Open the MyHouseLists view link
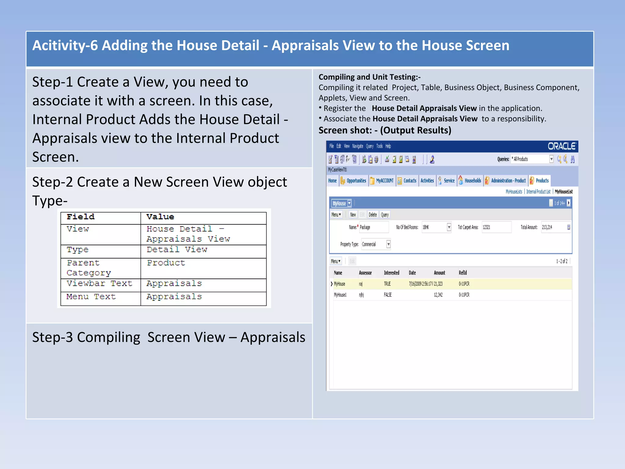Screen dimensions: 625x469 click(514, 192)
